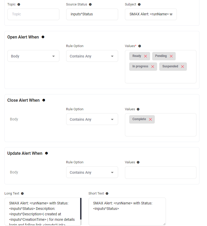Remove the Ready value tag

[x=145, y=56]
